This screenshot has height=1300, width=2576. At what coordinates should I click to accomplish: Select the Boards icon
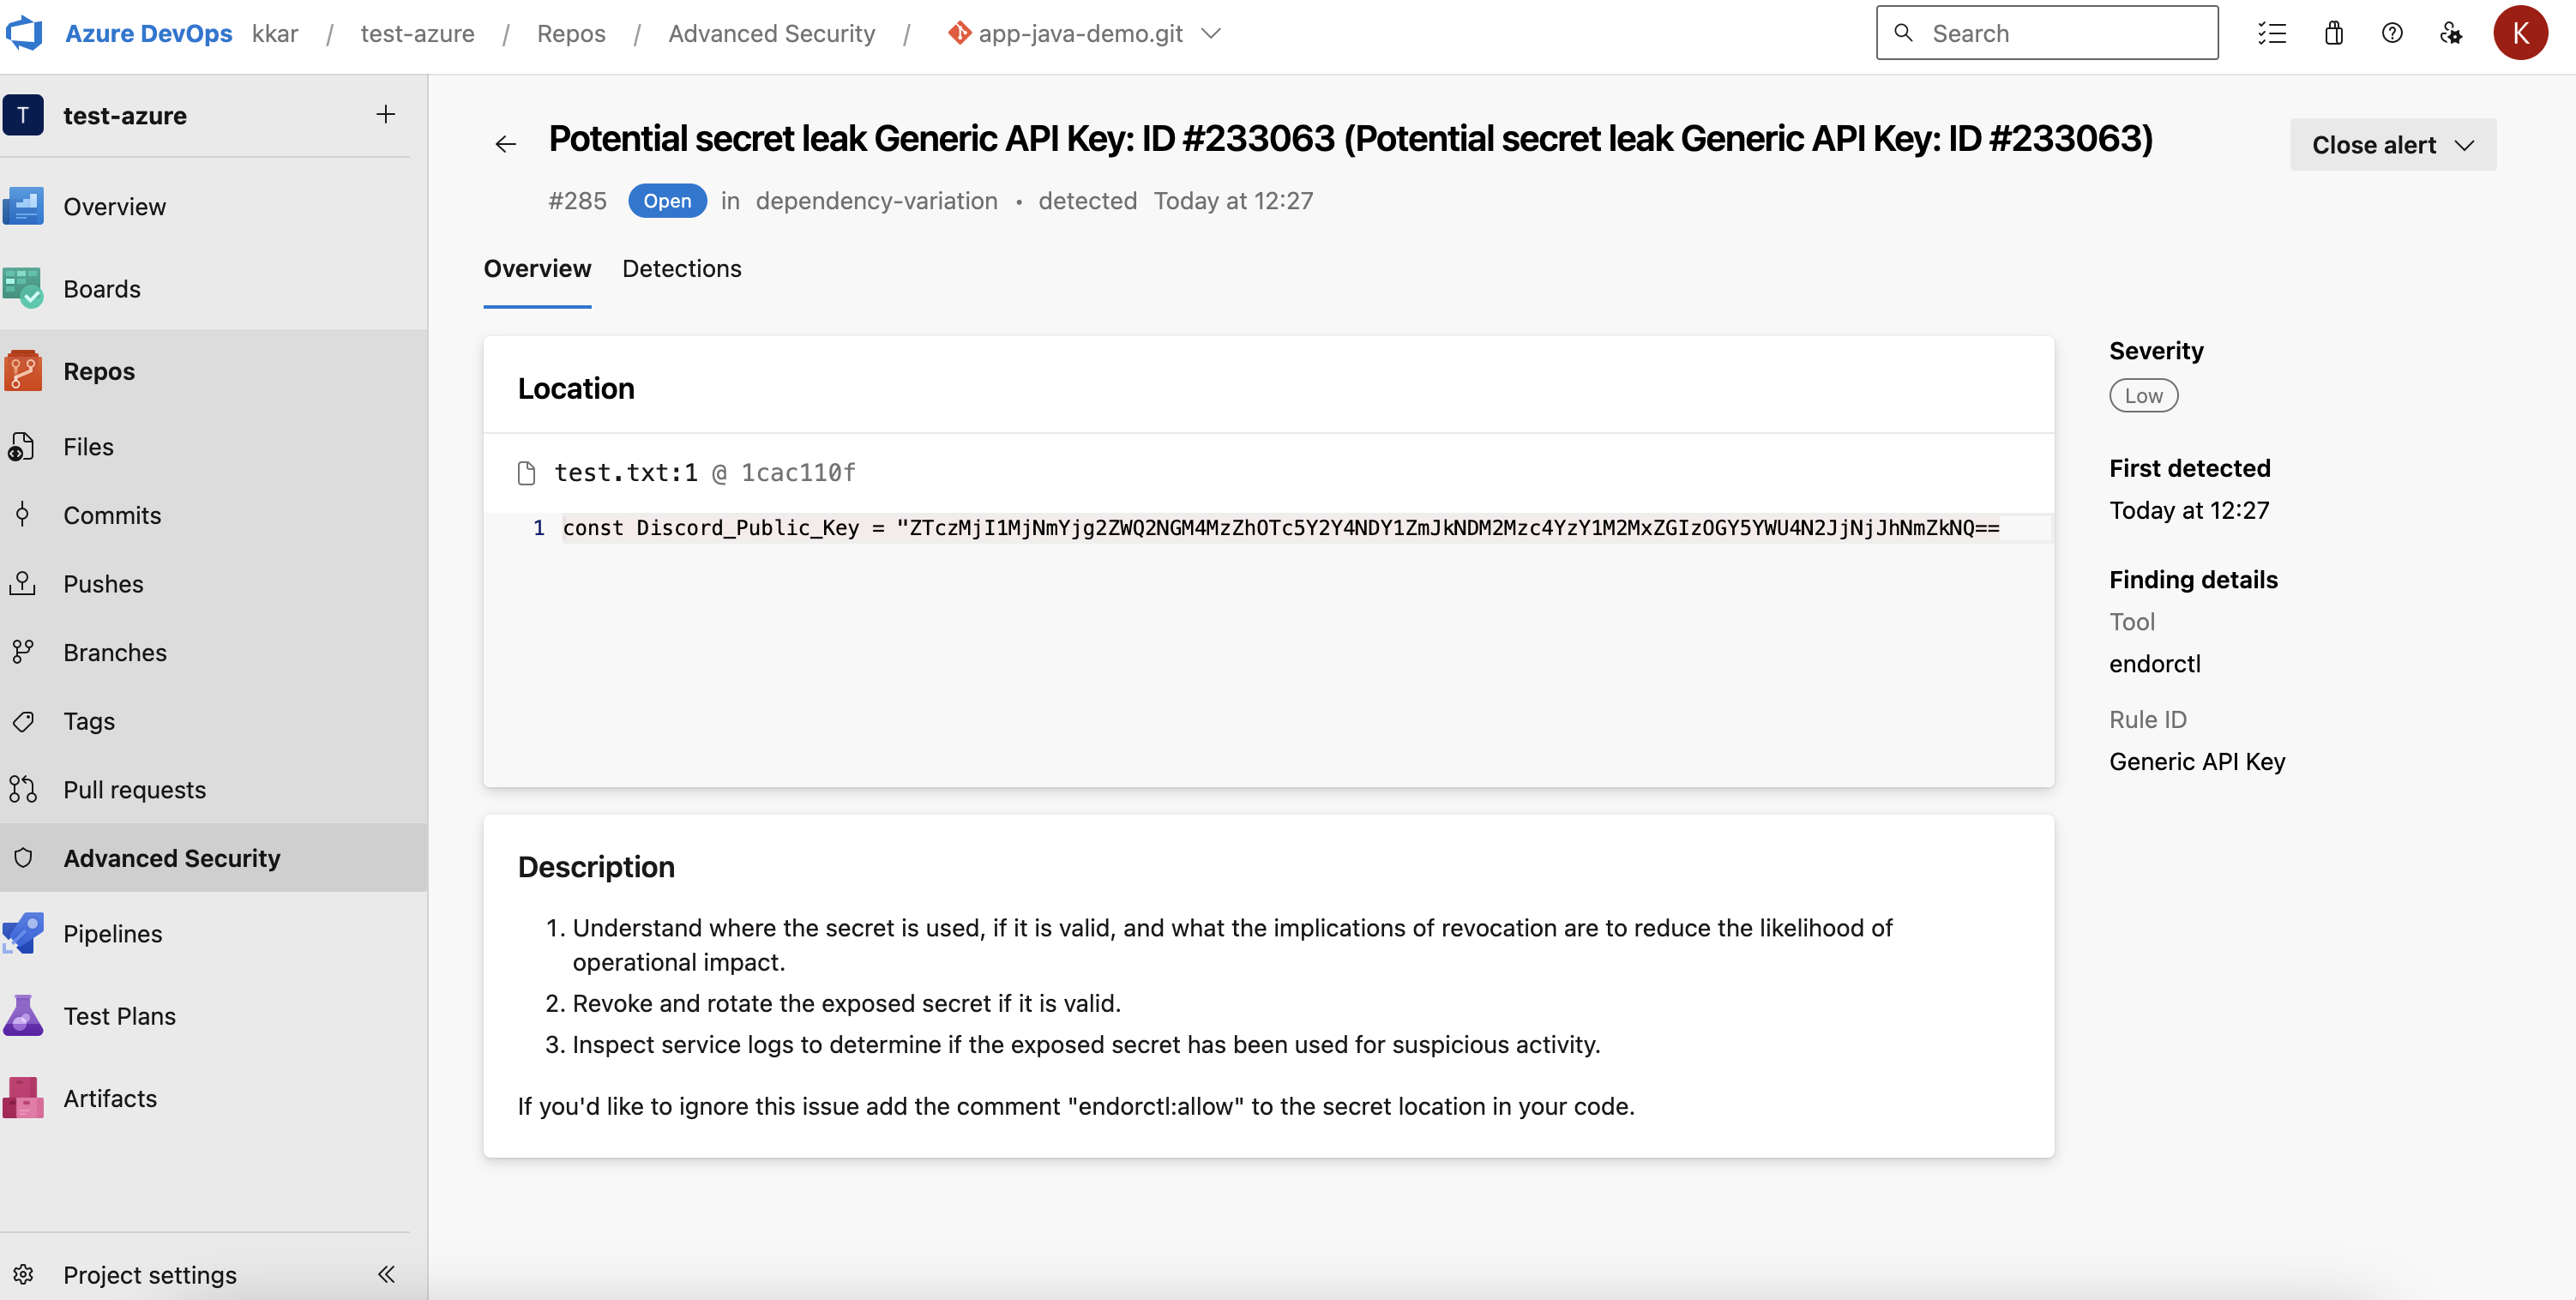coord(23,288)
